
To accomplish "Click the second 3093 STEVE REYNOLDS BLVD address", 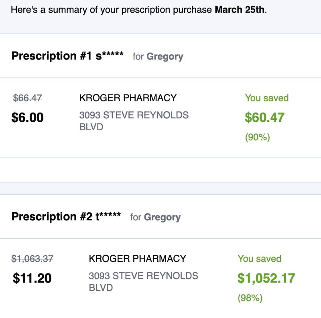I will (x=144, y=281).
